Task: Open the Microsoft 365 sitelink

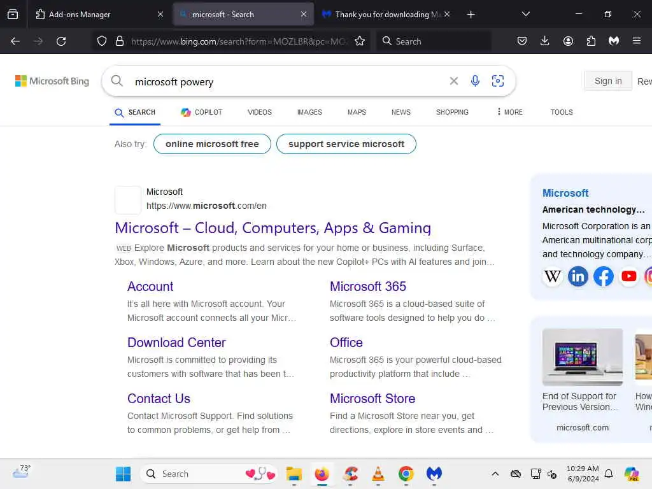Action: coord(367,287)
